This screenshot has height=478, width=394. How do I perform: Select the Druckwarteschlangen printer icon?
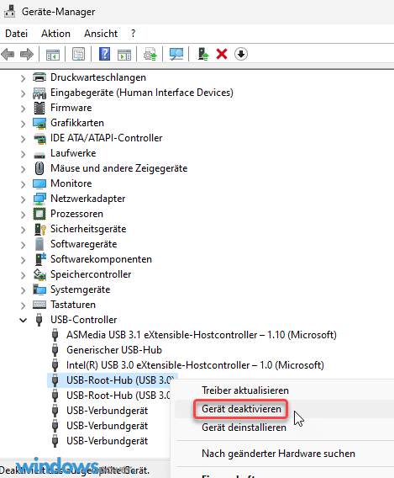pyautogui.click(x=39, y=77)
